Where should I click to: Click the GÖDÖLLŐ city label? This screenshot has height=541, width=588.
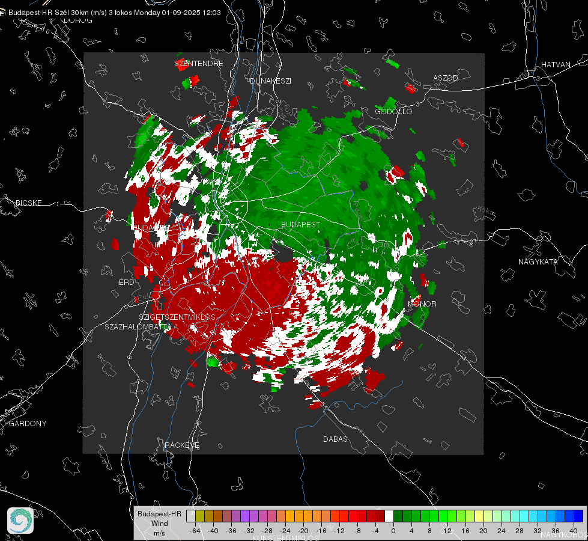(393, 111)
